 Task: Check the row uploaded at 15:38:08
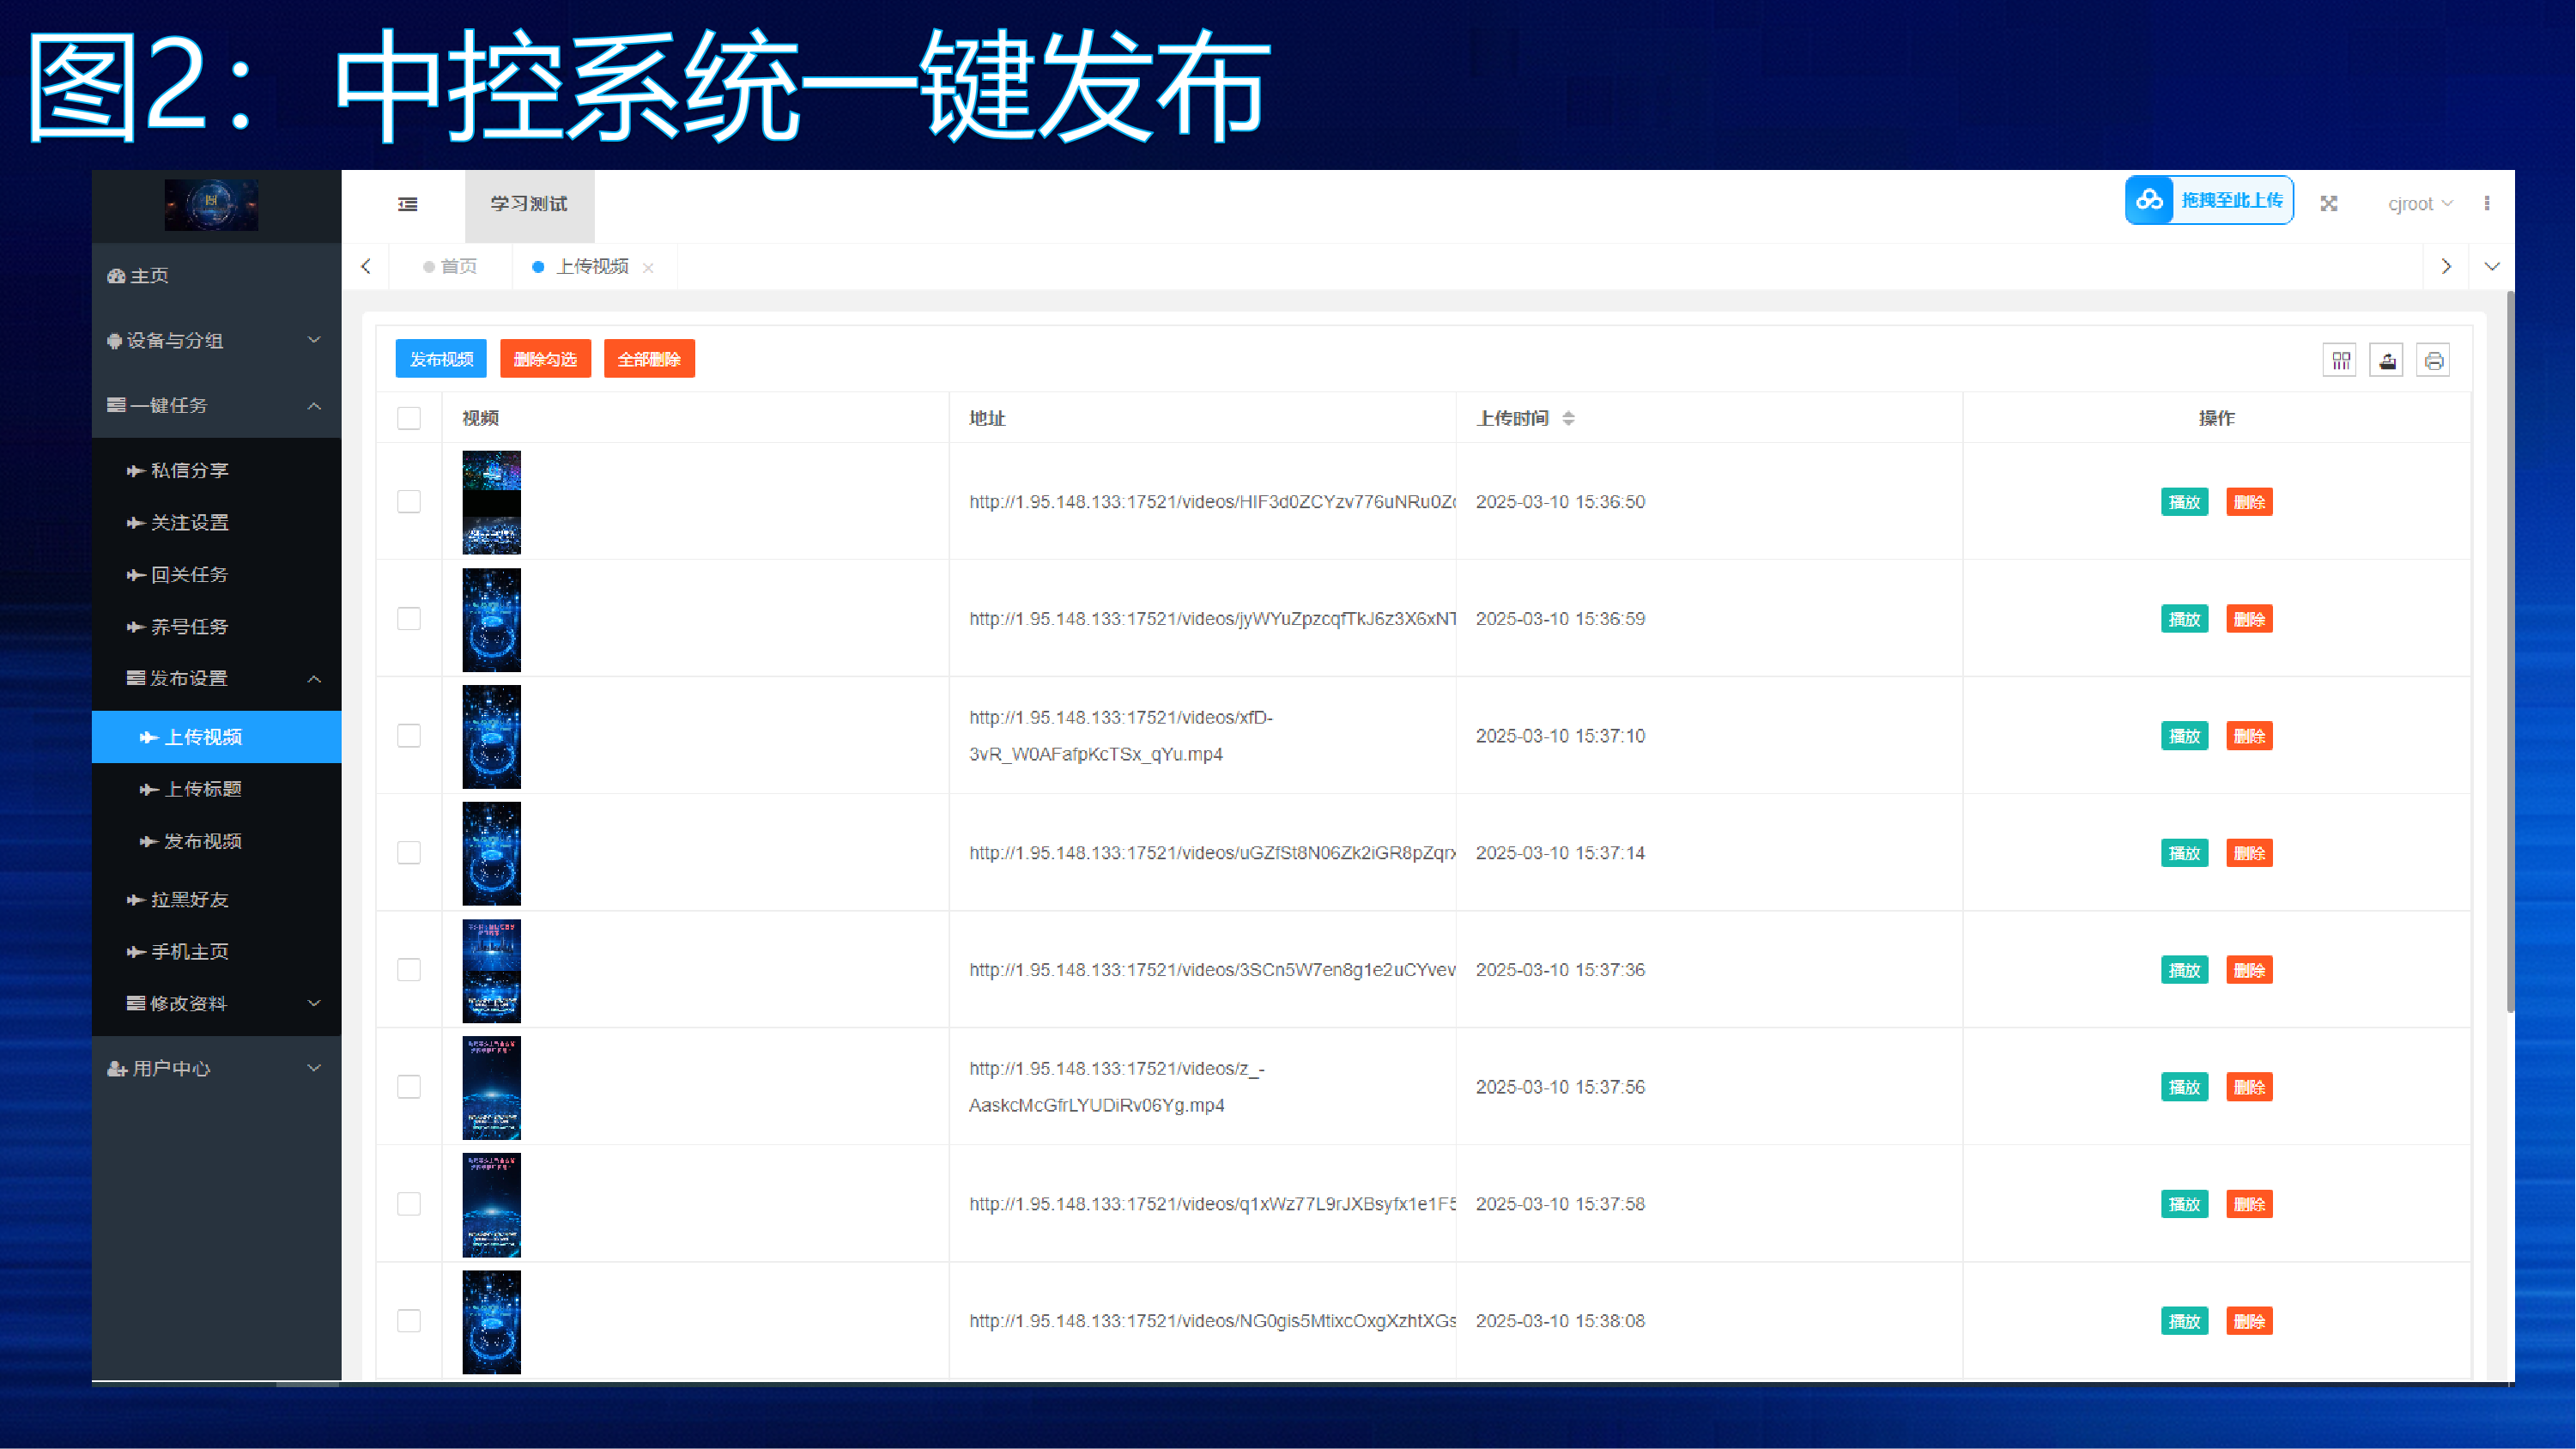[x=409, y=1321]
